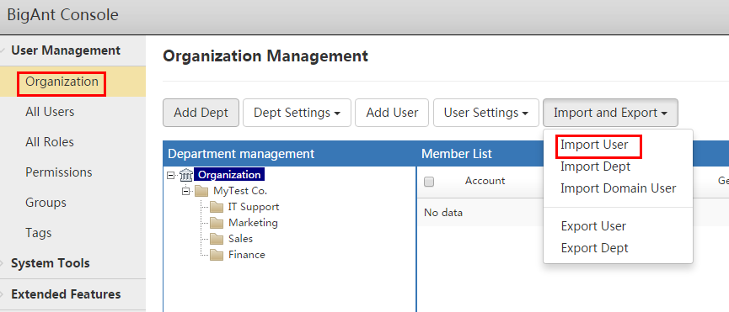This screenshot has width=729, height=312.
Task: Open the User Settings dropdown
Action: pyautogui.click(x=485, y=113)
